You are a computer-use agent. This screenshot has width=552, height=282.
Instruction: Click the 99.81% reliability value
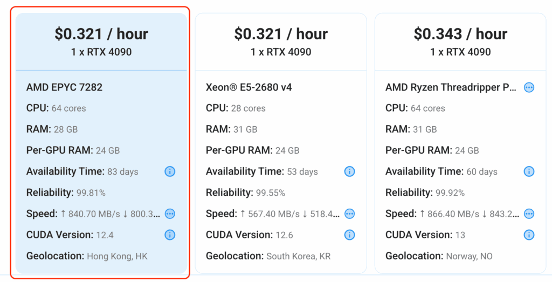[x=91, y=193]
